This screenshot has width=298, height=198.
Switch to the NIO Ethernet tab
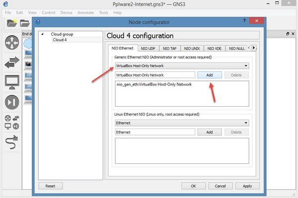(123, 48)
